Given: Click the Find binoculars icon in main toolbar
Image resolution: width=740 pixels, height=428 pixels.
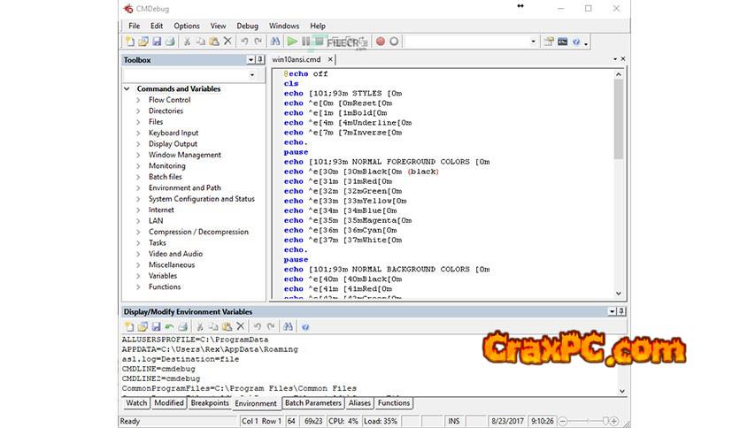Looking at the screenshot, I should click(x=274, y=42).
